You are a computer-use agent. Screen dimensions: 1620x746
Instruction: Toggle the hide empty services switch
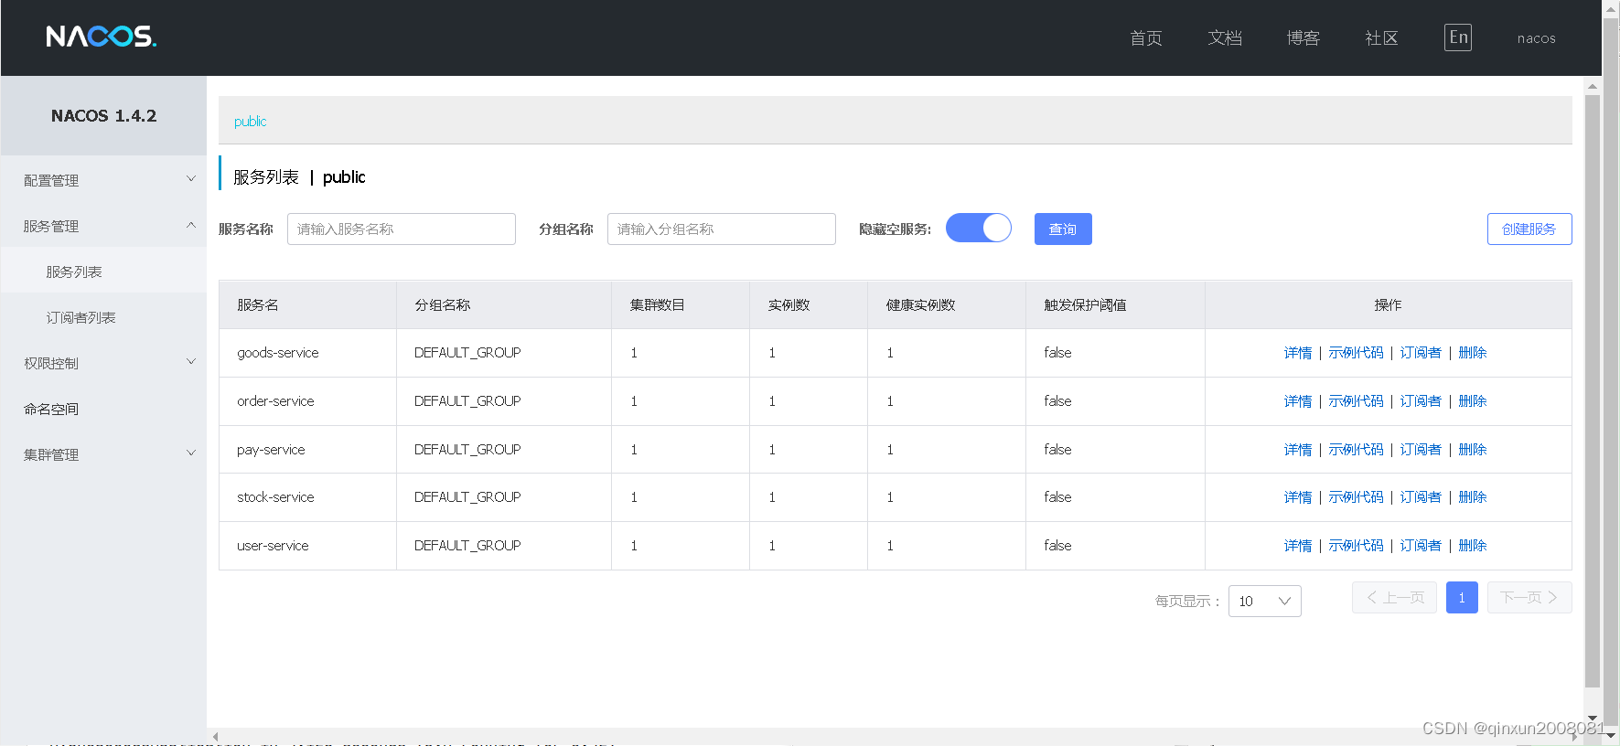point(978,228)
